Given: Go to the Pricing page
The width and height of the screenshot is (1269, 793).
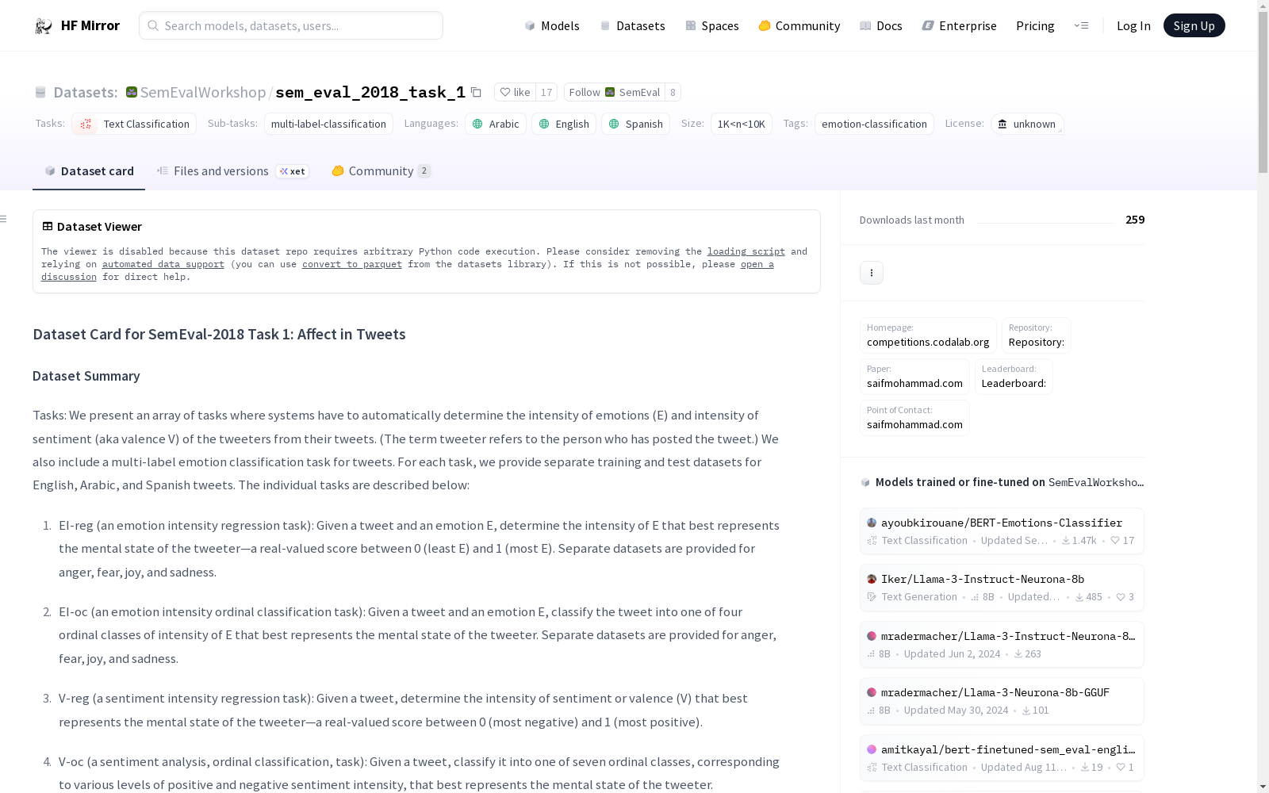Looking at the screenshot, I should [1035, 25].
